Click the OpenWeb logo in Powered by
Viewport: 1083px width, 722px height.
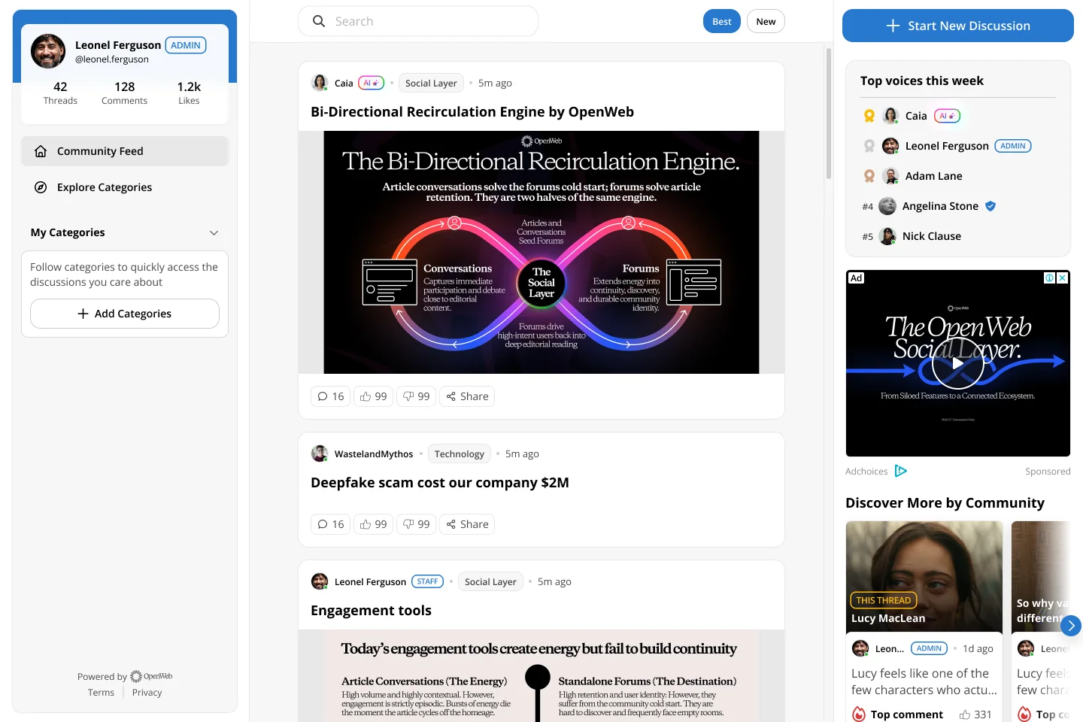point(151,676)
